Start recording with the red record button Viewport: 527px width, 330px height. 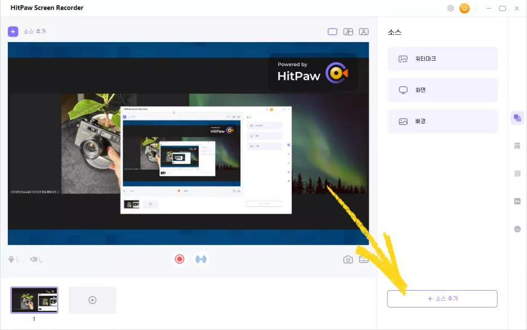(x=180, y=259)
